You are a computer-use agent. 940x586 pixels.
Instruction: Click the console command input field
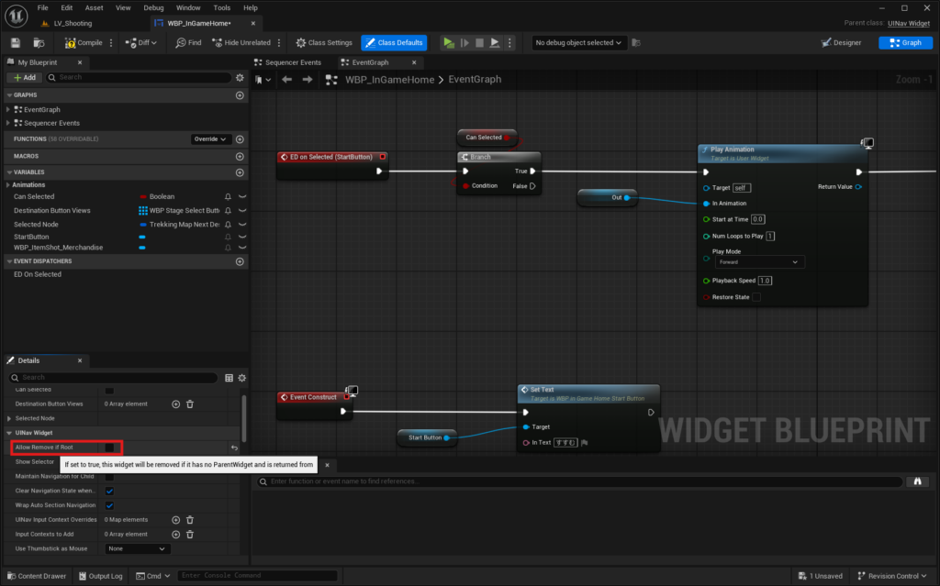pos(257,576)
